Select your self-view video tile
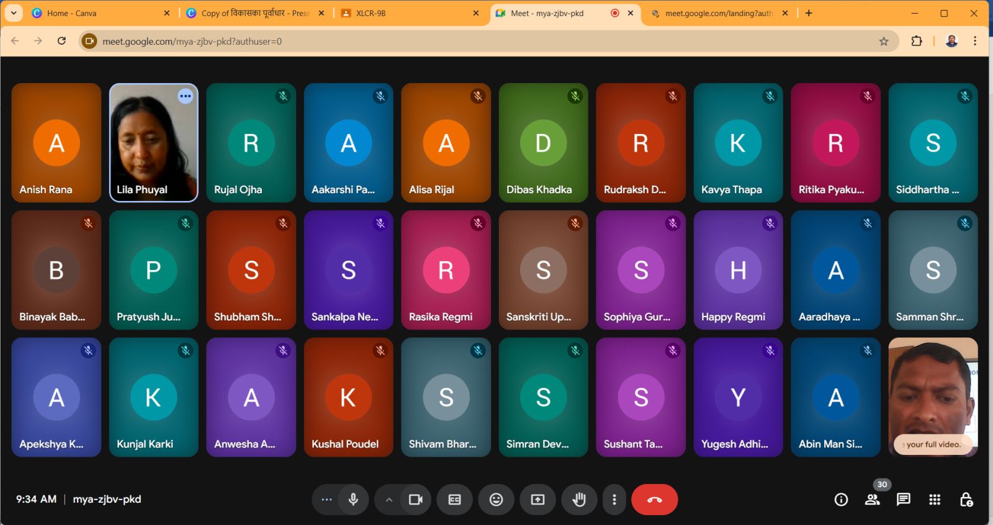 933,397
